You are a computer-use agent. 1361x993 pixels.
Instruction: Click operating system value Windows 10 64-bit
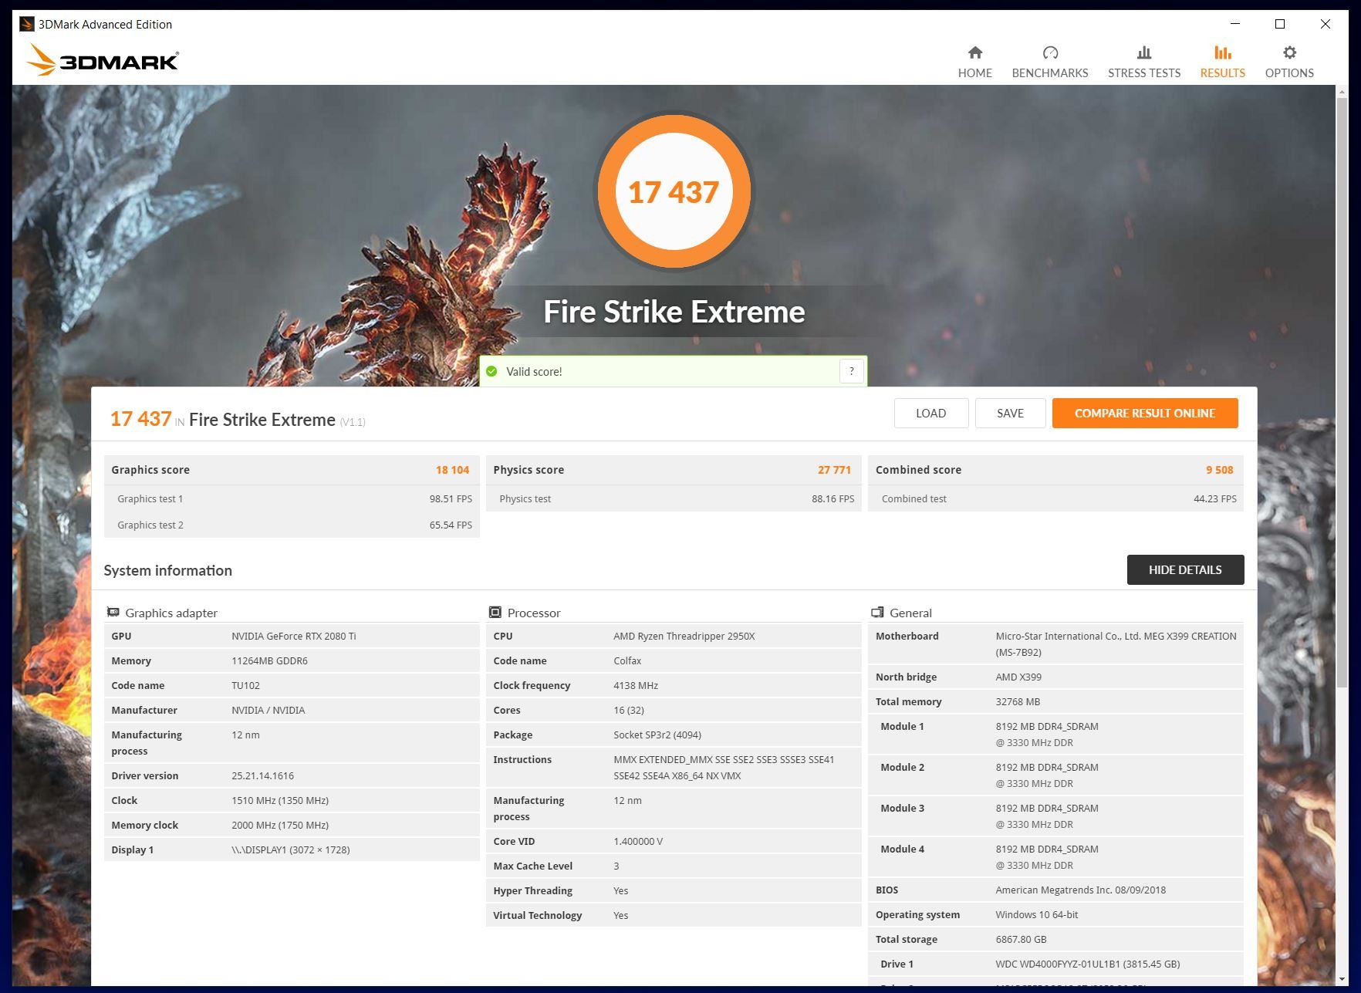coord(1036,915)
